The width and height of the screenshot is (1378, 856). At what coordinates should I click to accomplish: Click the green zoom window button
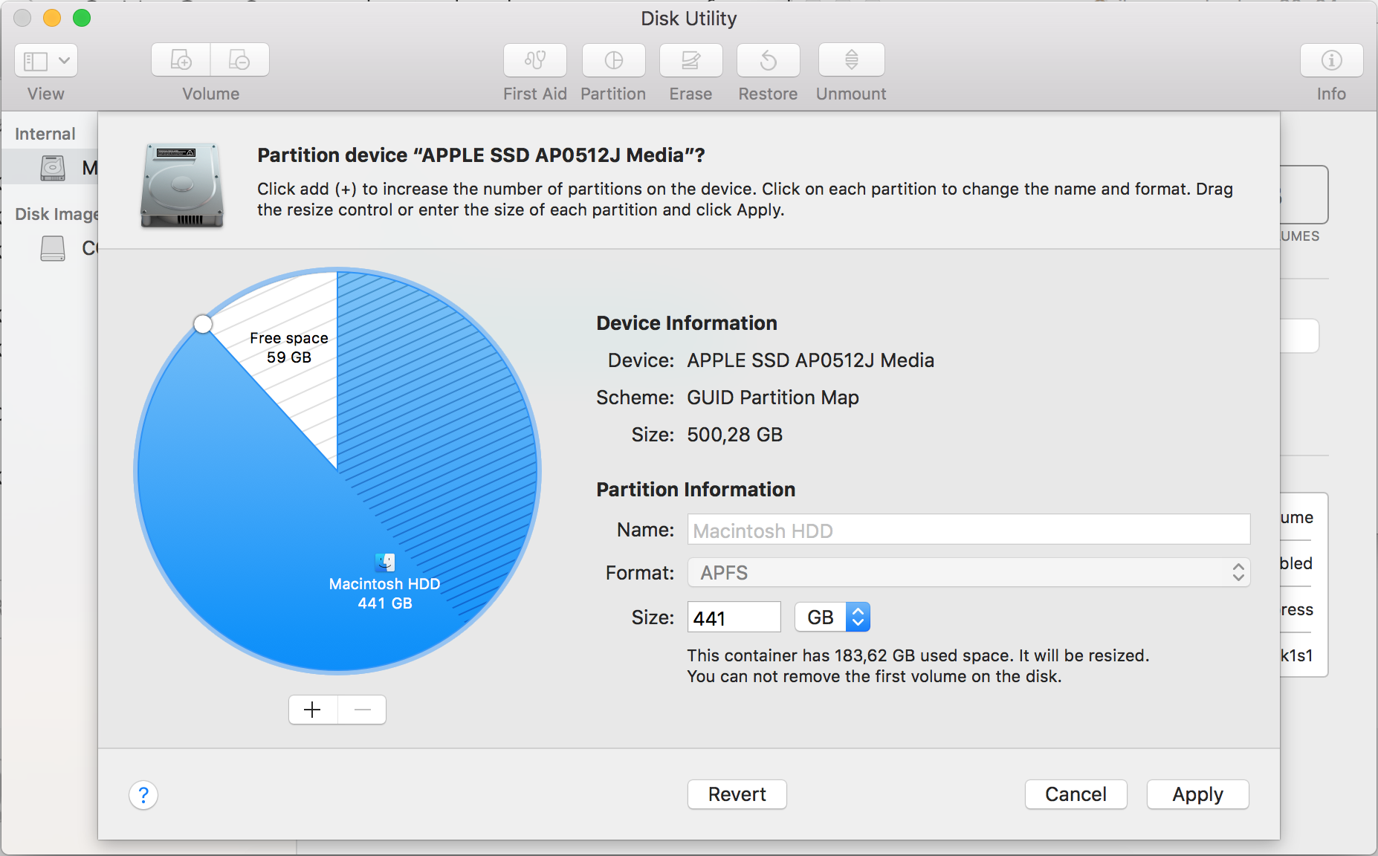pyautogui.click(x=82, y=18)
